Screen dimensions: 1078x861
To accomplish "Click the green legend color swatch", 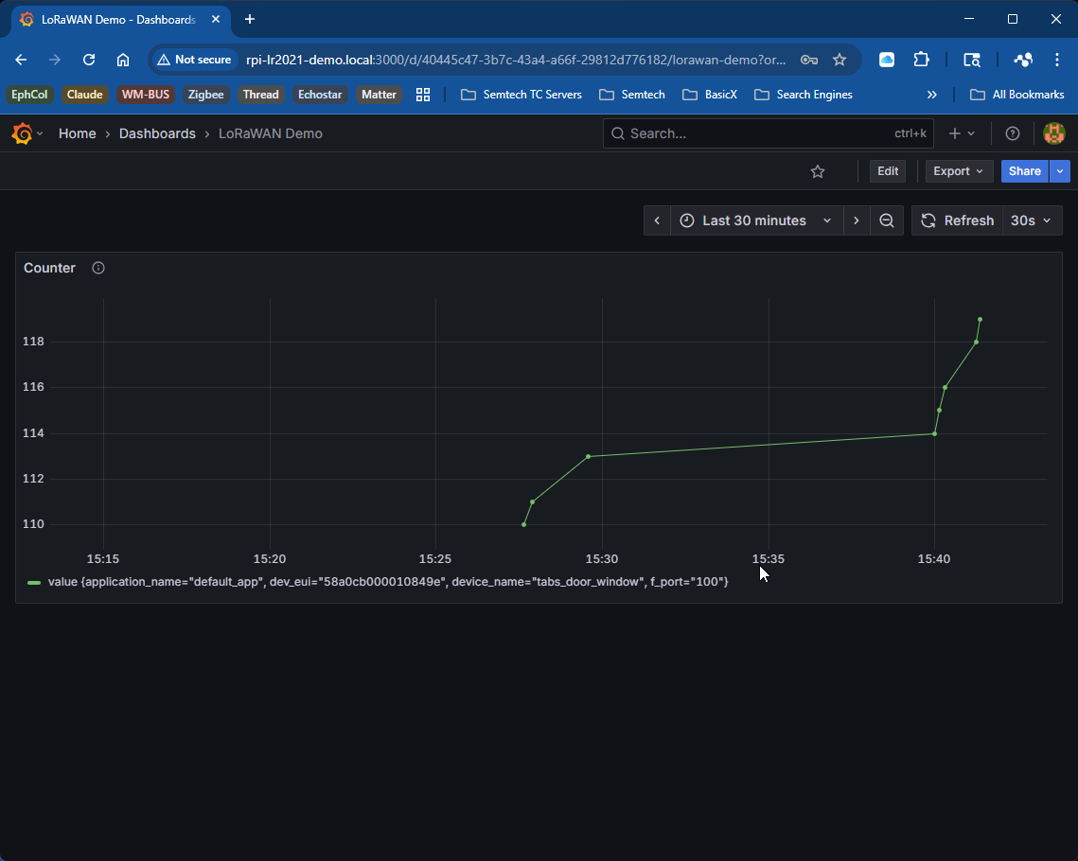I will [34, 583].
